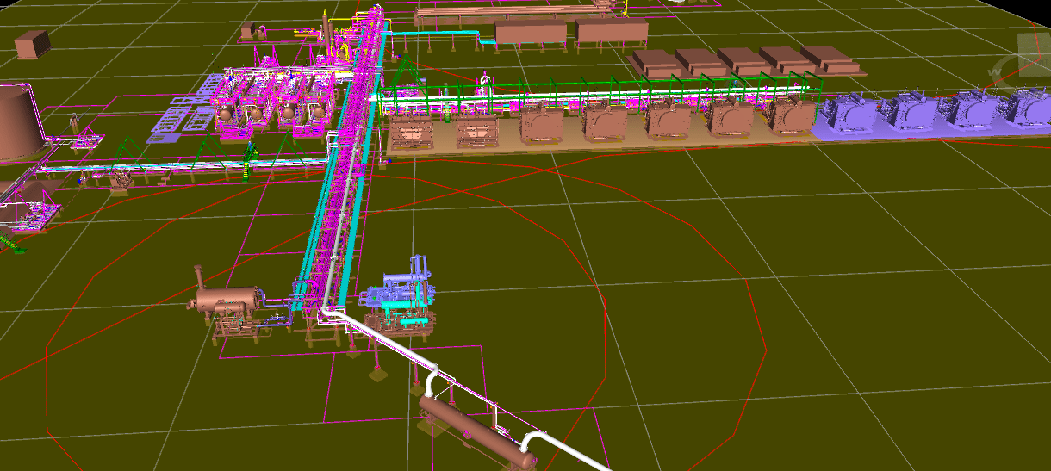Click the brown separator vessel left of pipe rack
Screen dimensions: 1051x471
(x=227, y=301)
